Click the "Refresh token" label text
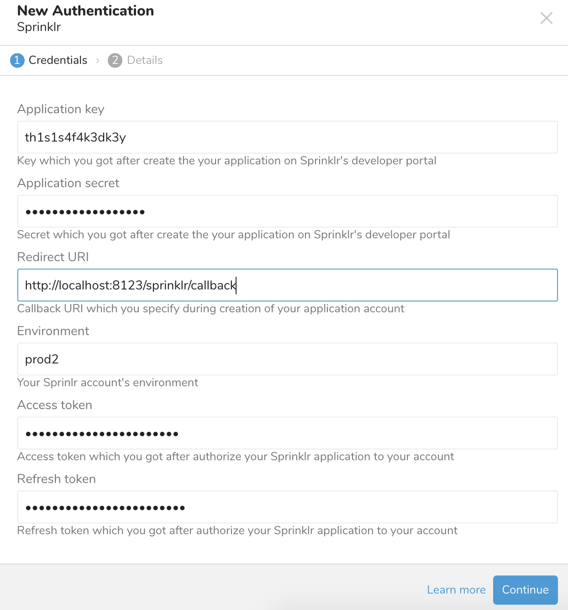The height and width of the screenshot is (610, 568). click(57, 479)
